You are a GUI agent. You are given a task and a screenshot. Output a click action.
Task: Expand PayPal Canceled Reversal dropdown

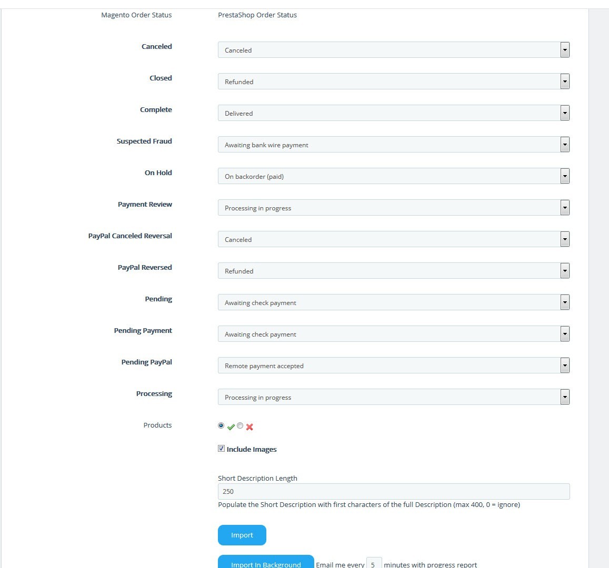pos(393,239)
